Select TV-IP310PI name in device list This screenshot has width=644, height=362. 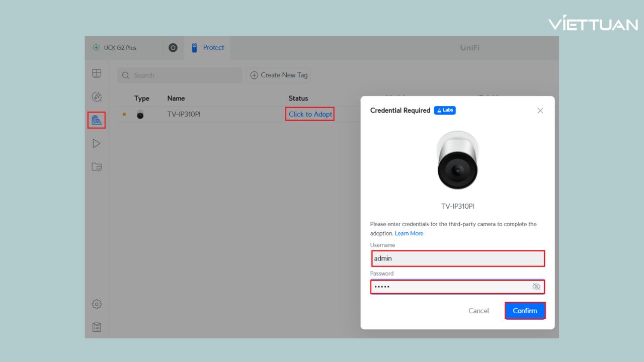[x=184, y=114]
